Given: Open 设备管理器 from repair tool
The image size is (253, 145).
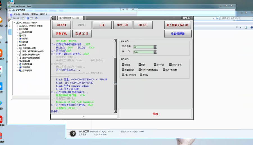Looking at the screenshot, I should (x=178, y=34).
